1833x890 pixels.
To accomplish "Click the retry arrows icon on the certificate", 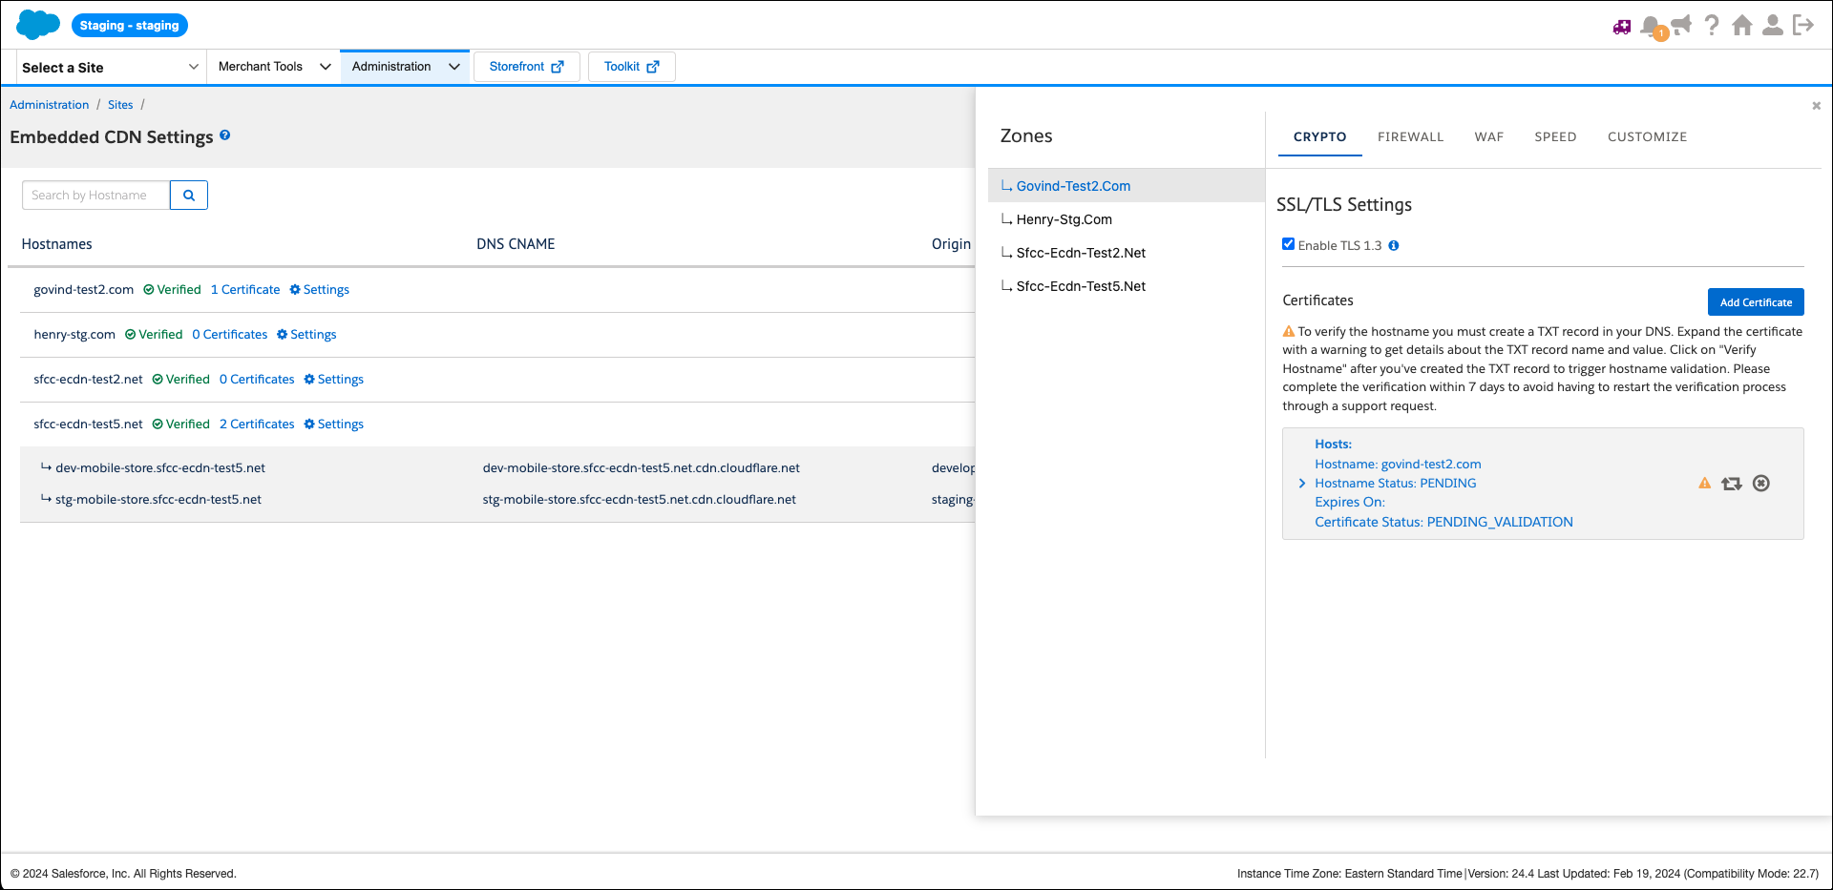I will [x=1732, y=484].
